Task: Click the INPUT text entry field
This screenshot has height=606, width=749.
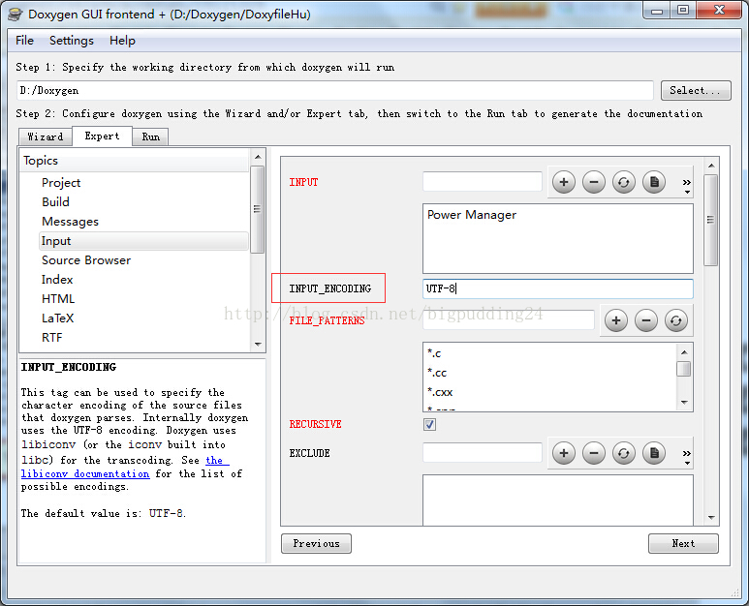Action: click(483, 182)
